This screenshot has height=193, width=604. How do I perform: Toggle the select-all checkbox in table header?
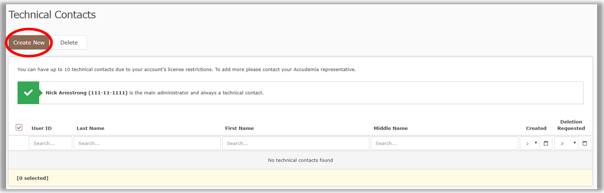[19, 127]
